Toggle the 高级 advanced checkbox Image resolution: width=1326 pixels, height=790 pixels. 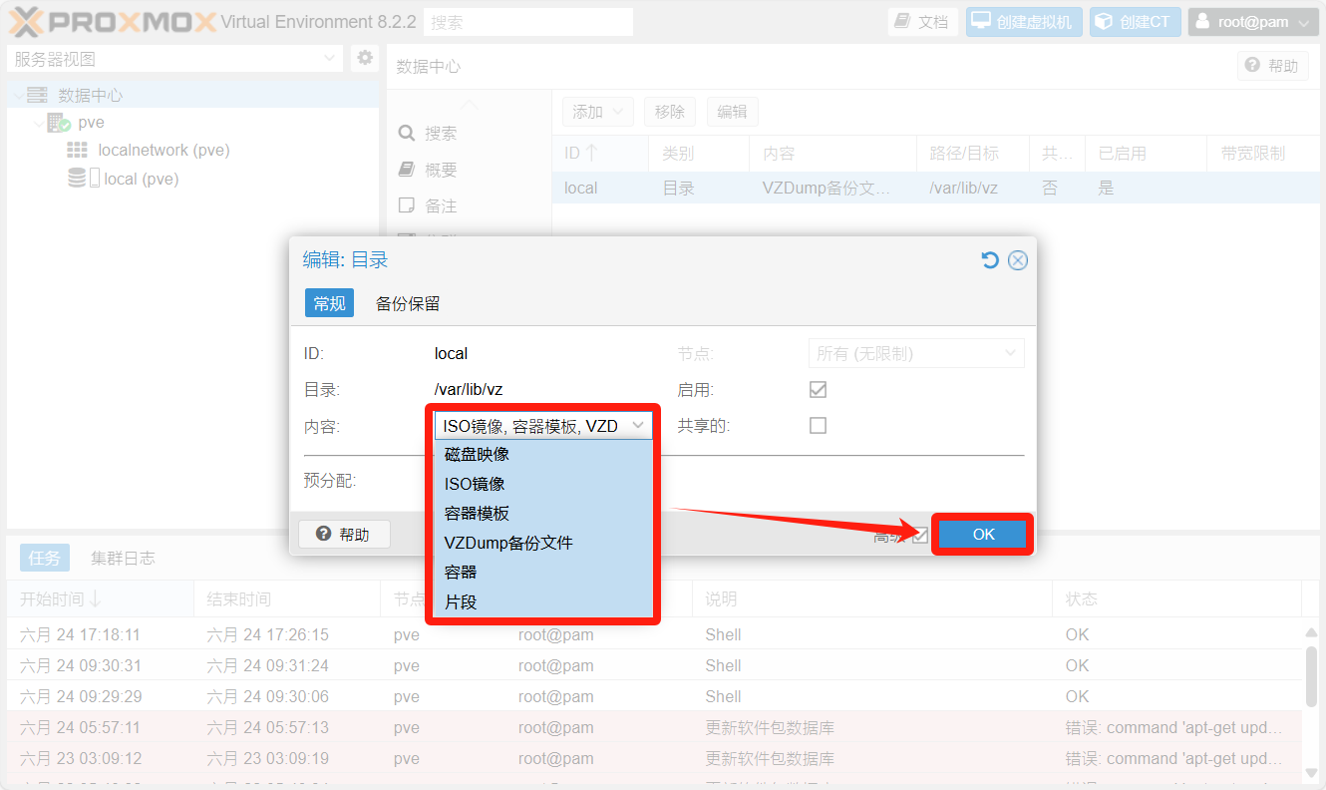[x=919, y=536]
